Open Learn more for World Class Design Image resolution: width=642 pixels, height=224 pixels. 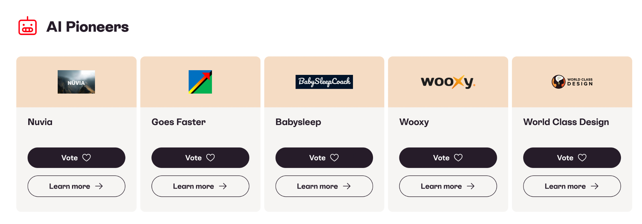click(x=572, y=186)
